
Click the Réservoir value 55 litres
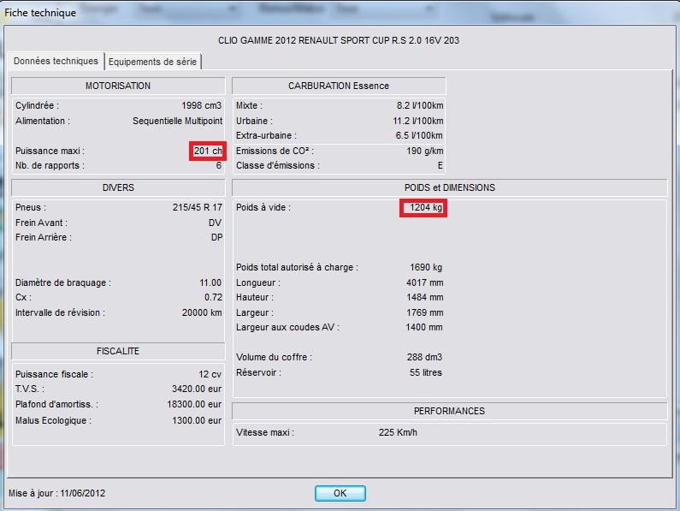[x=425, y=372]
